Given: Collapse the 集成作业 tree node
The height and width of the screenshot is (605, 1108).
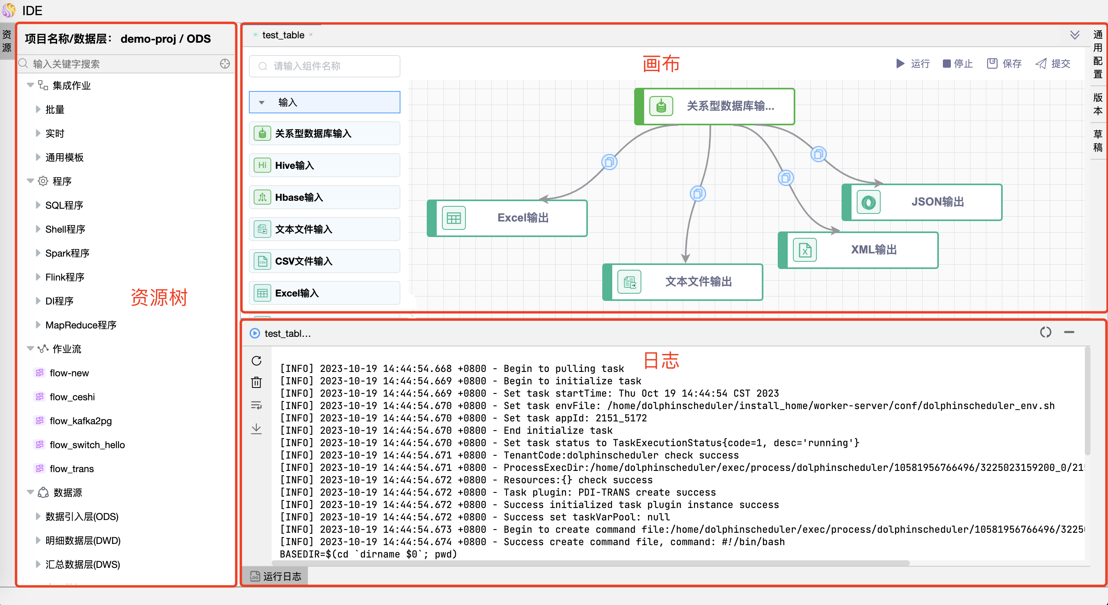Looking at the screenshot, I should point(31,85).
